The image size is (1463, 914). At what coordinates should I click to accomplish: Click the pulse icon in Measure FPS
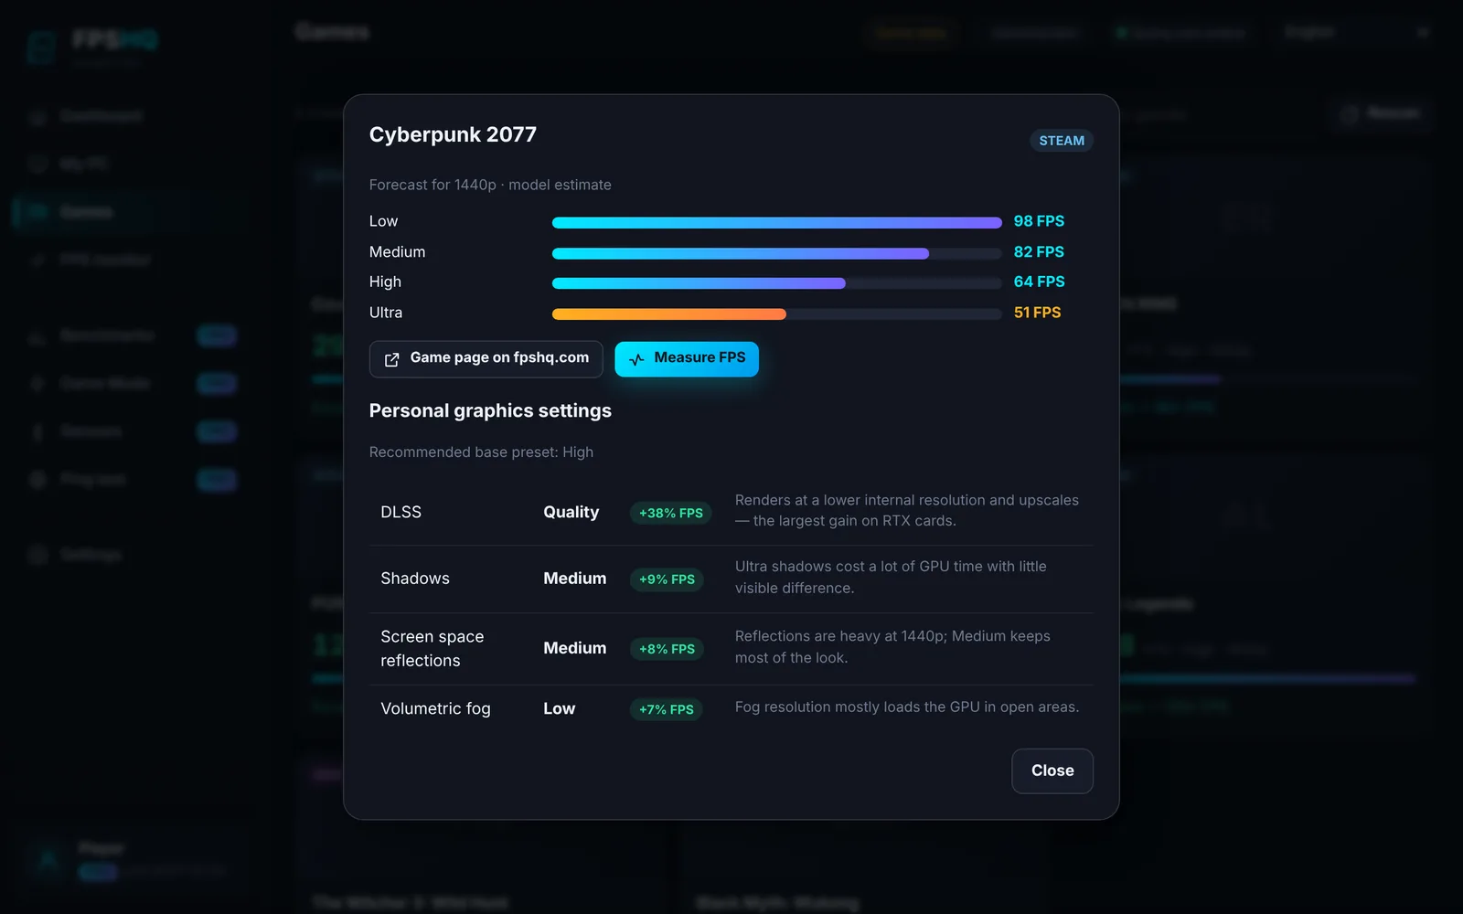coord(637,359)
